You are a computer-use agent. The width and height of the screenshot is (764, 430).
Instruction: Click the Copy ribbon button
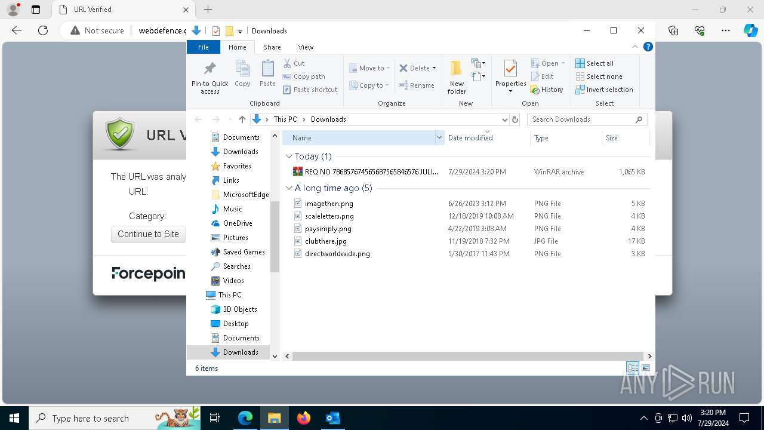click(x=242, y=74)
